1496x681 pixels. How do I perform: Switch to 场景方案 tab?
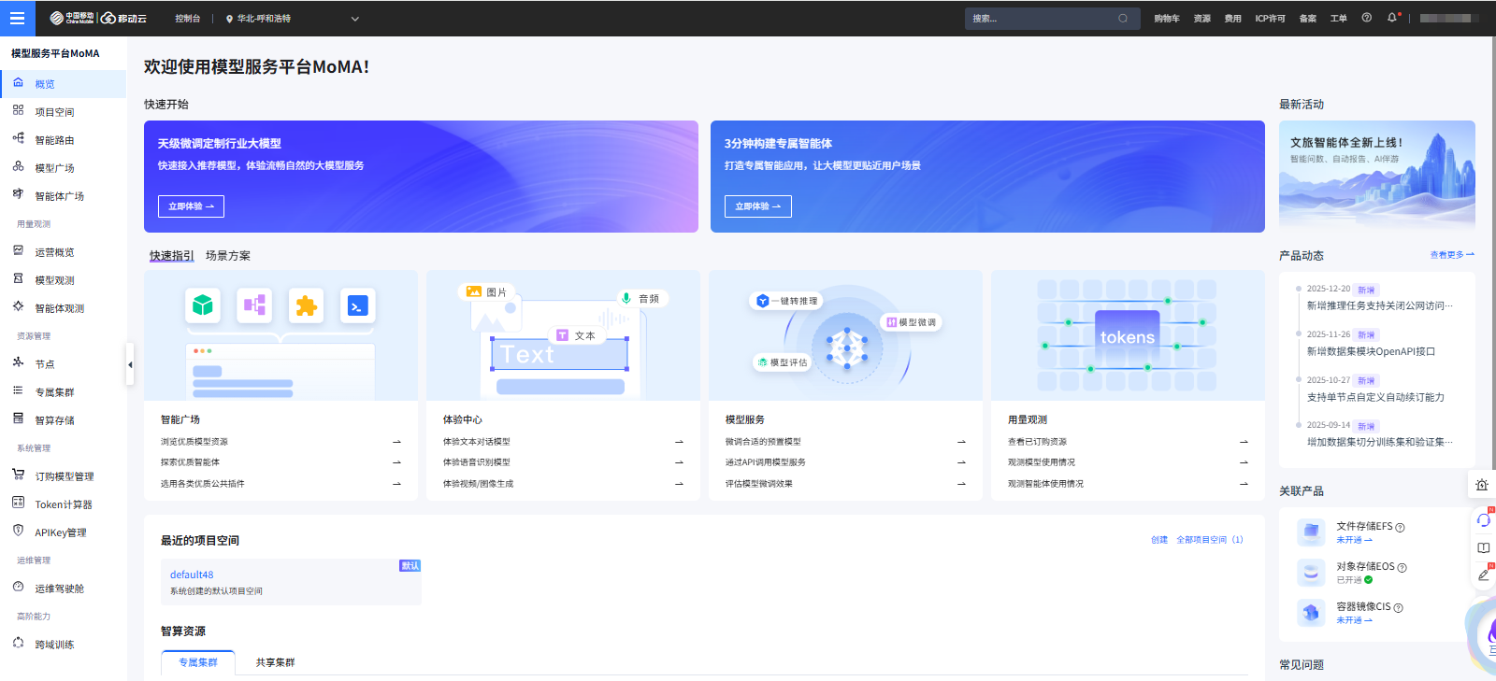(228, 255)
